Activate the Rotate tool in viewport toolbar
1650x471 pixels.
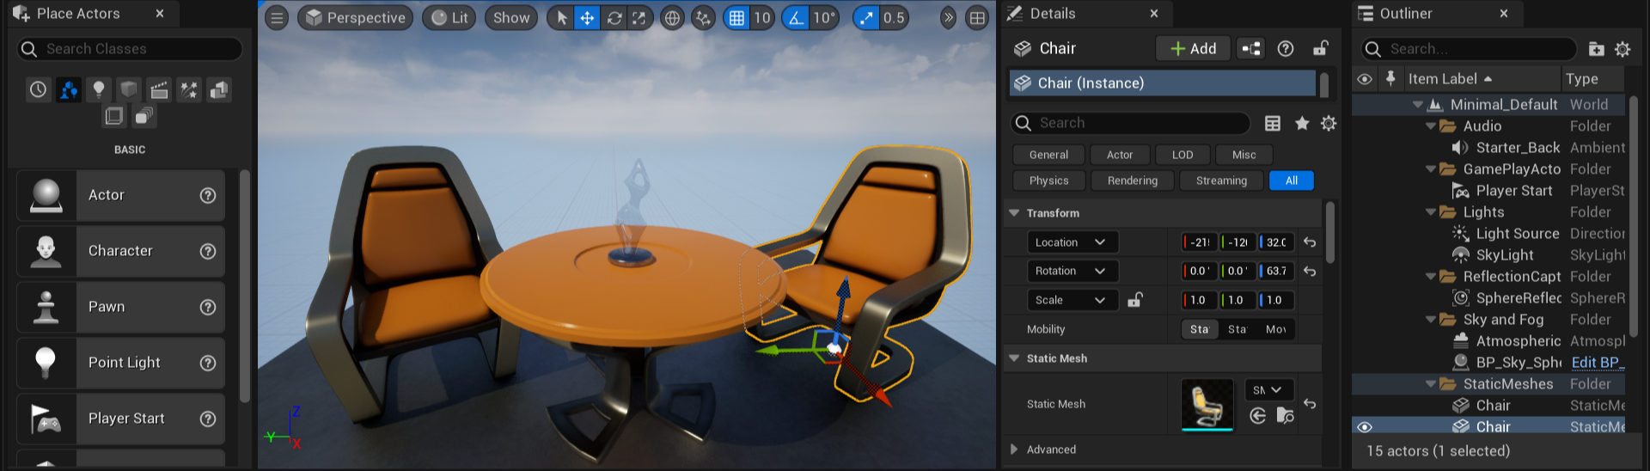614,18
